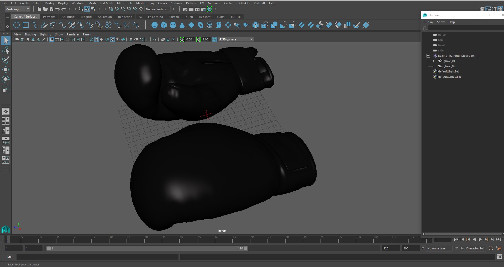Activate the Paint Selection tool
The image size is (504, 267).
(x=6, y=60)
